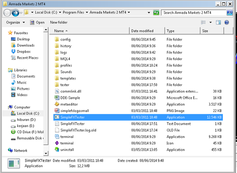
Task: Select the config folder icon
Action: click(57, 40)
